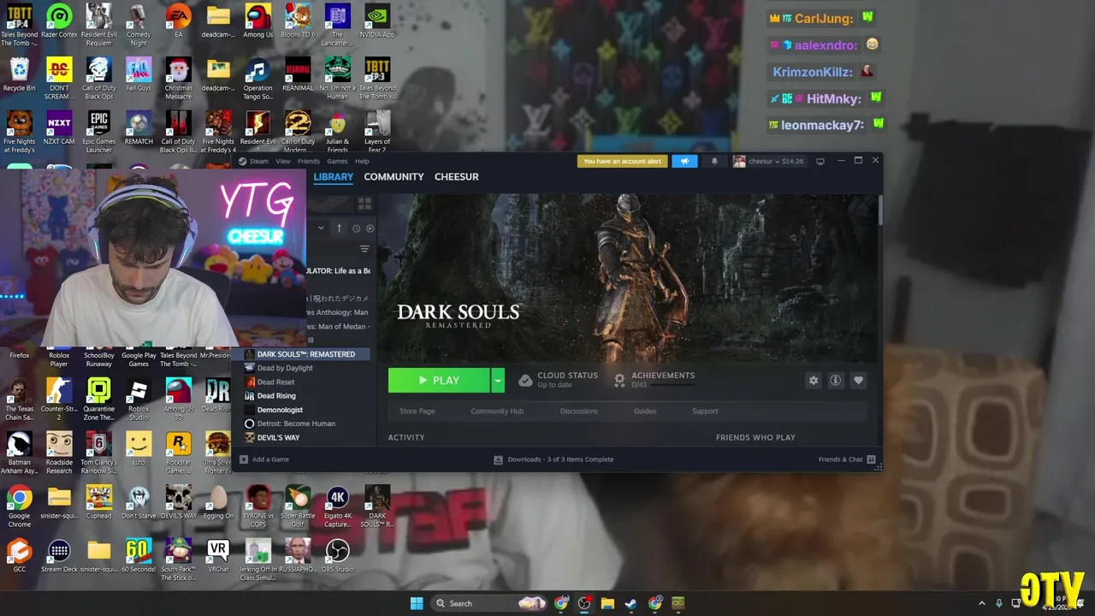Open Steam notifications bell
This screenshot has height=616, width=1095.
tap(714, 161)
